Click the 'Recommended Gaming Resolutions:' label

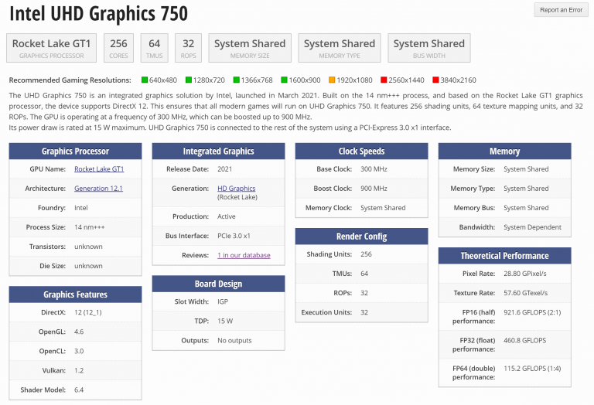tap(70, 80)
